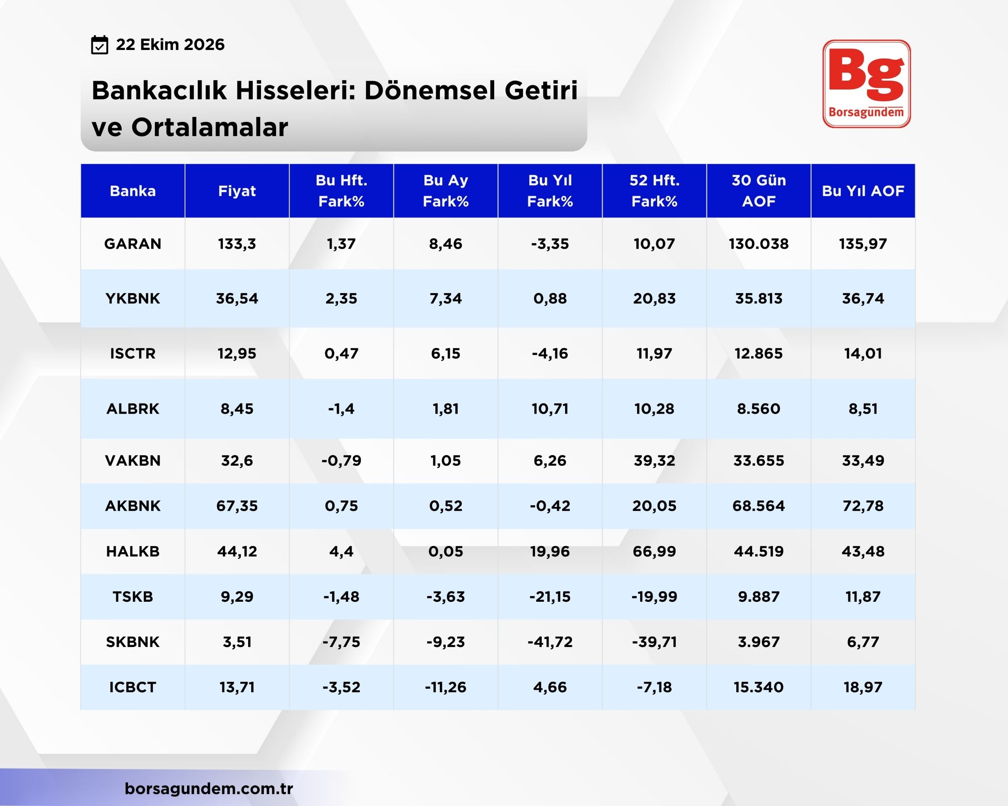Click HALKB 52-week change 66,99

[x=654, y=551]
